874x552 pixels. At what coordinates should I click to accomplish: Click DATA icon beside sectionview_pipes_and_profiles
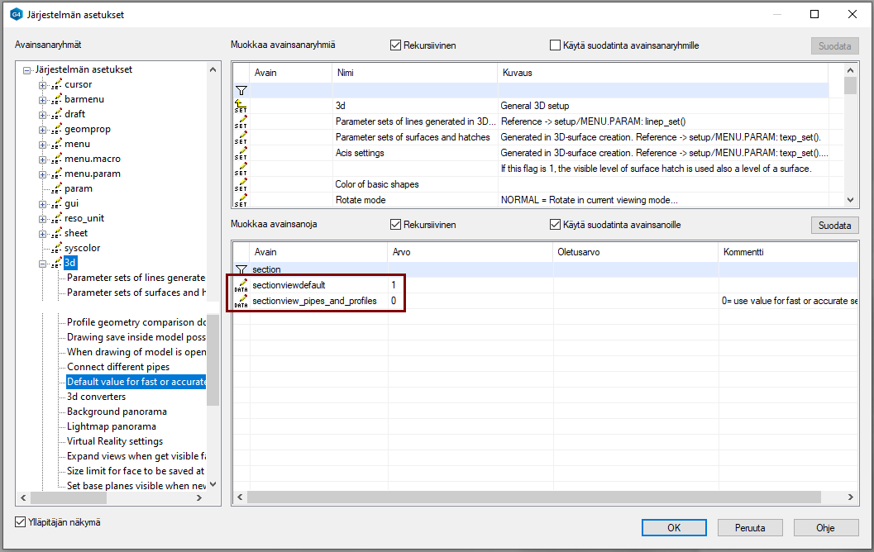[241, 301]
